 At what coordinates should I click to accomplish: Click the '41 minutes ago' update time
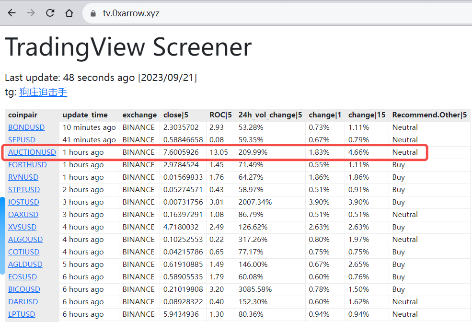[x=89, y=140]
